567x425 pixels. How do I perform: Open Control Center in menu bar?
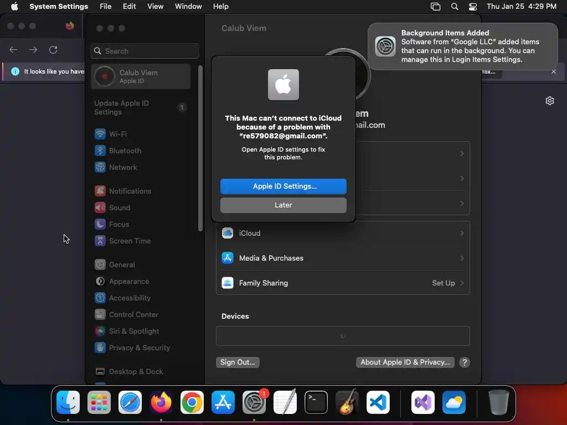point(473,7)
